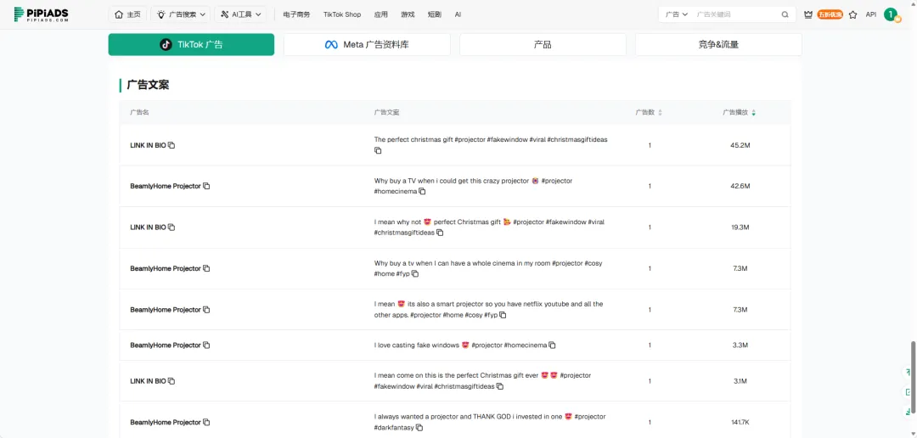Viewport: 917px width, 438px height.
Task: Click the PiPiADS logo
Action: click(41, 14)
